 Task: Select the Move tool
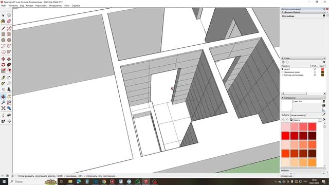pyautogui.click(x=3, y=59)
